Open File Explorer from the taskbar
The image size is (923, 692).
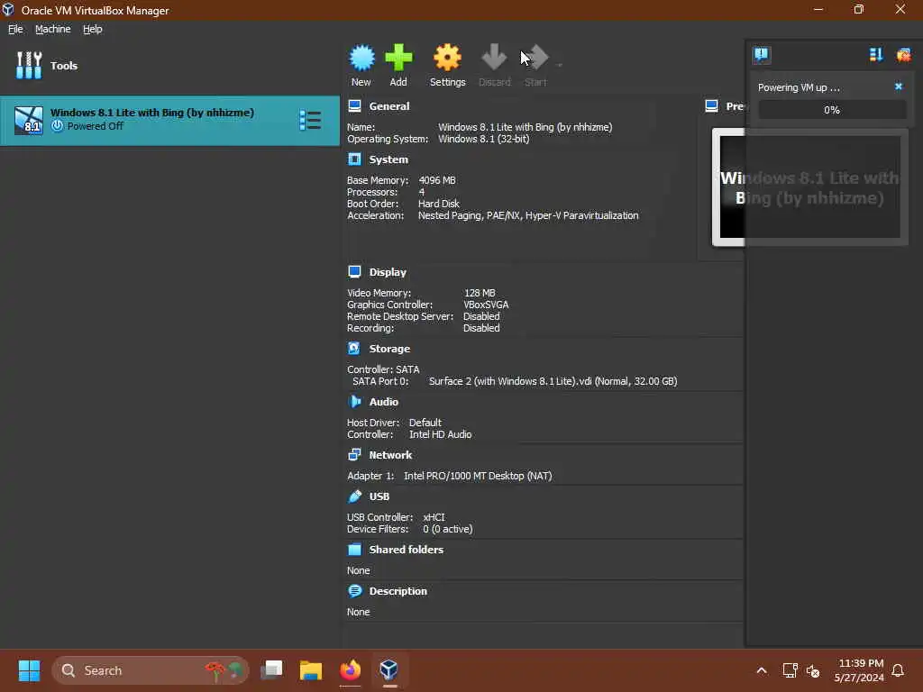[x=311, y=670]
